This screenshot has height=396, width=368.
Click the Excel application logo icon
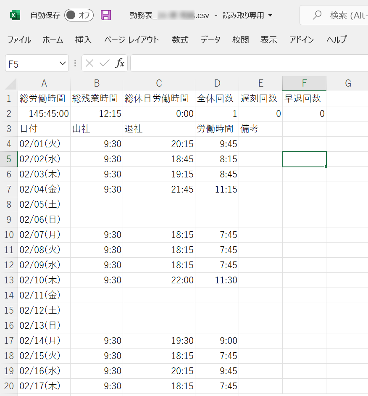15,16
